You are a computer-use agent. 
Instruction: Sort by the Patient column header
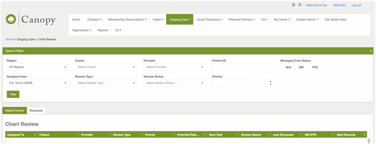coord(44,135)
